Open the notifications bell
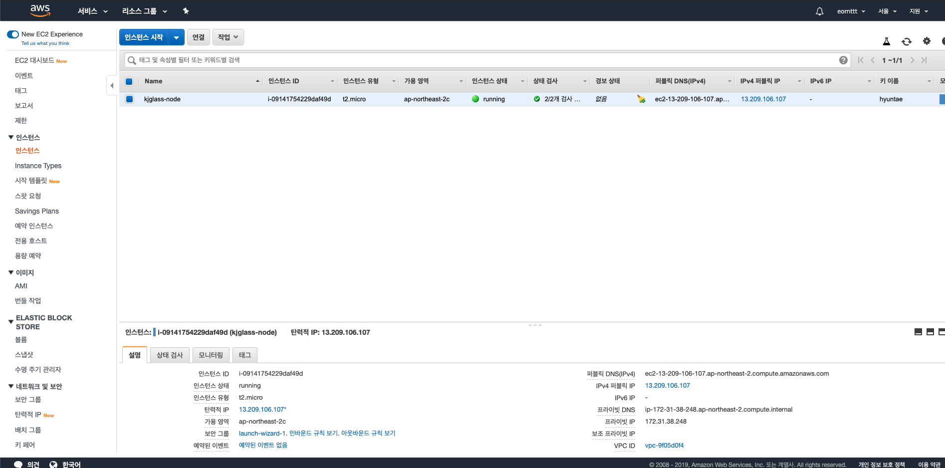Image resolution: width=945 pixels, height=468 pixels. tap(819, 11)
